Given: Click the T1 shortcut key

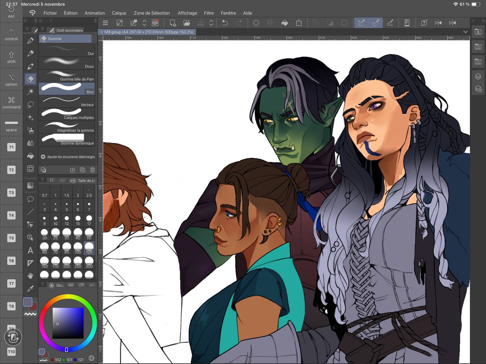Looking at the screenshot, I should (x=11, y=147).
